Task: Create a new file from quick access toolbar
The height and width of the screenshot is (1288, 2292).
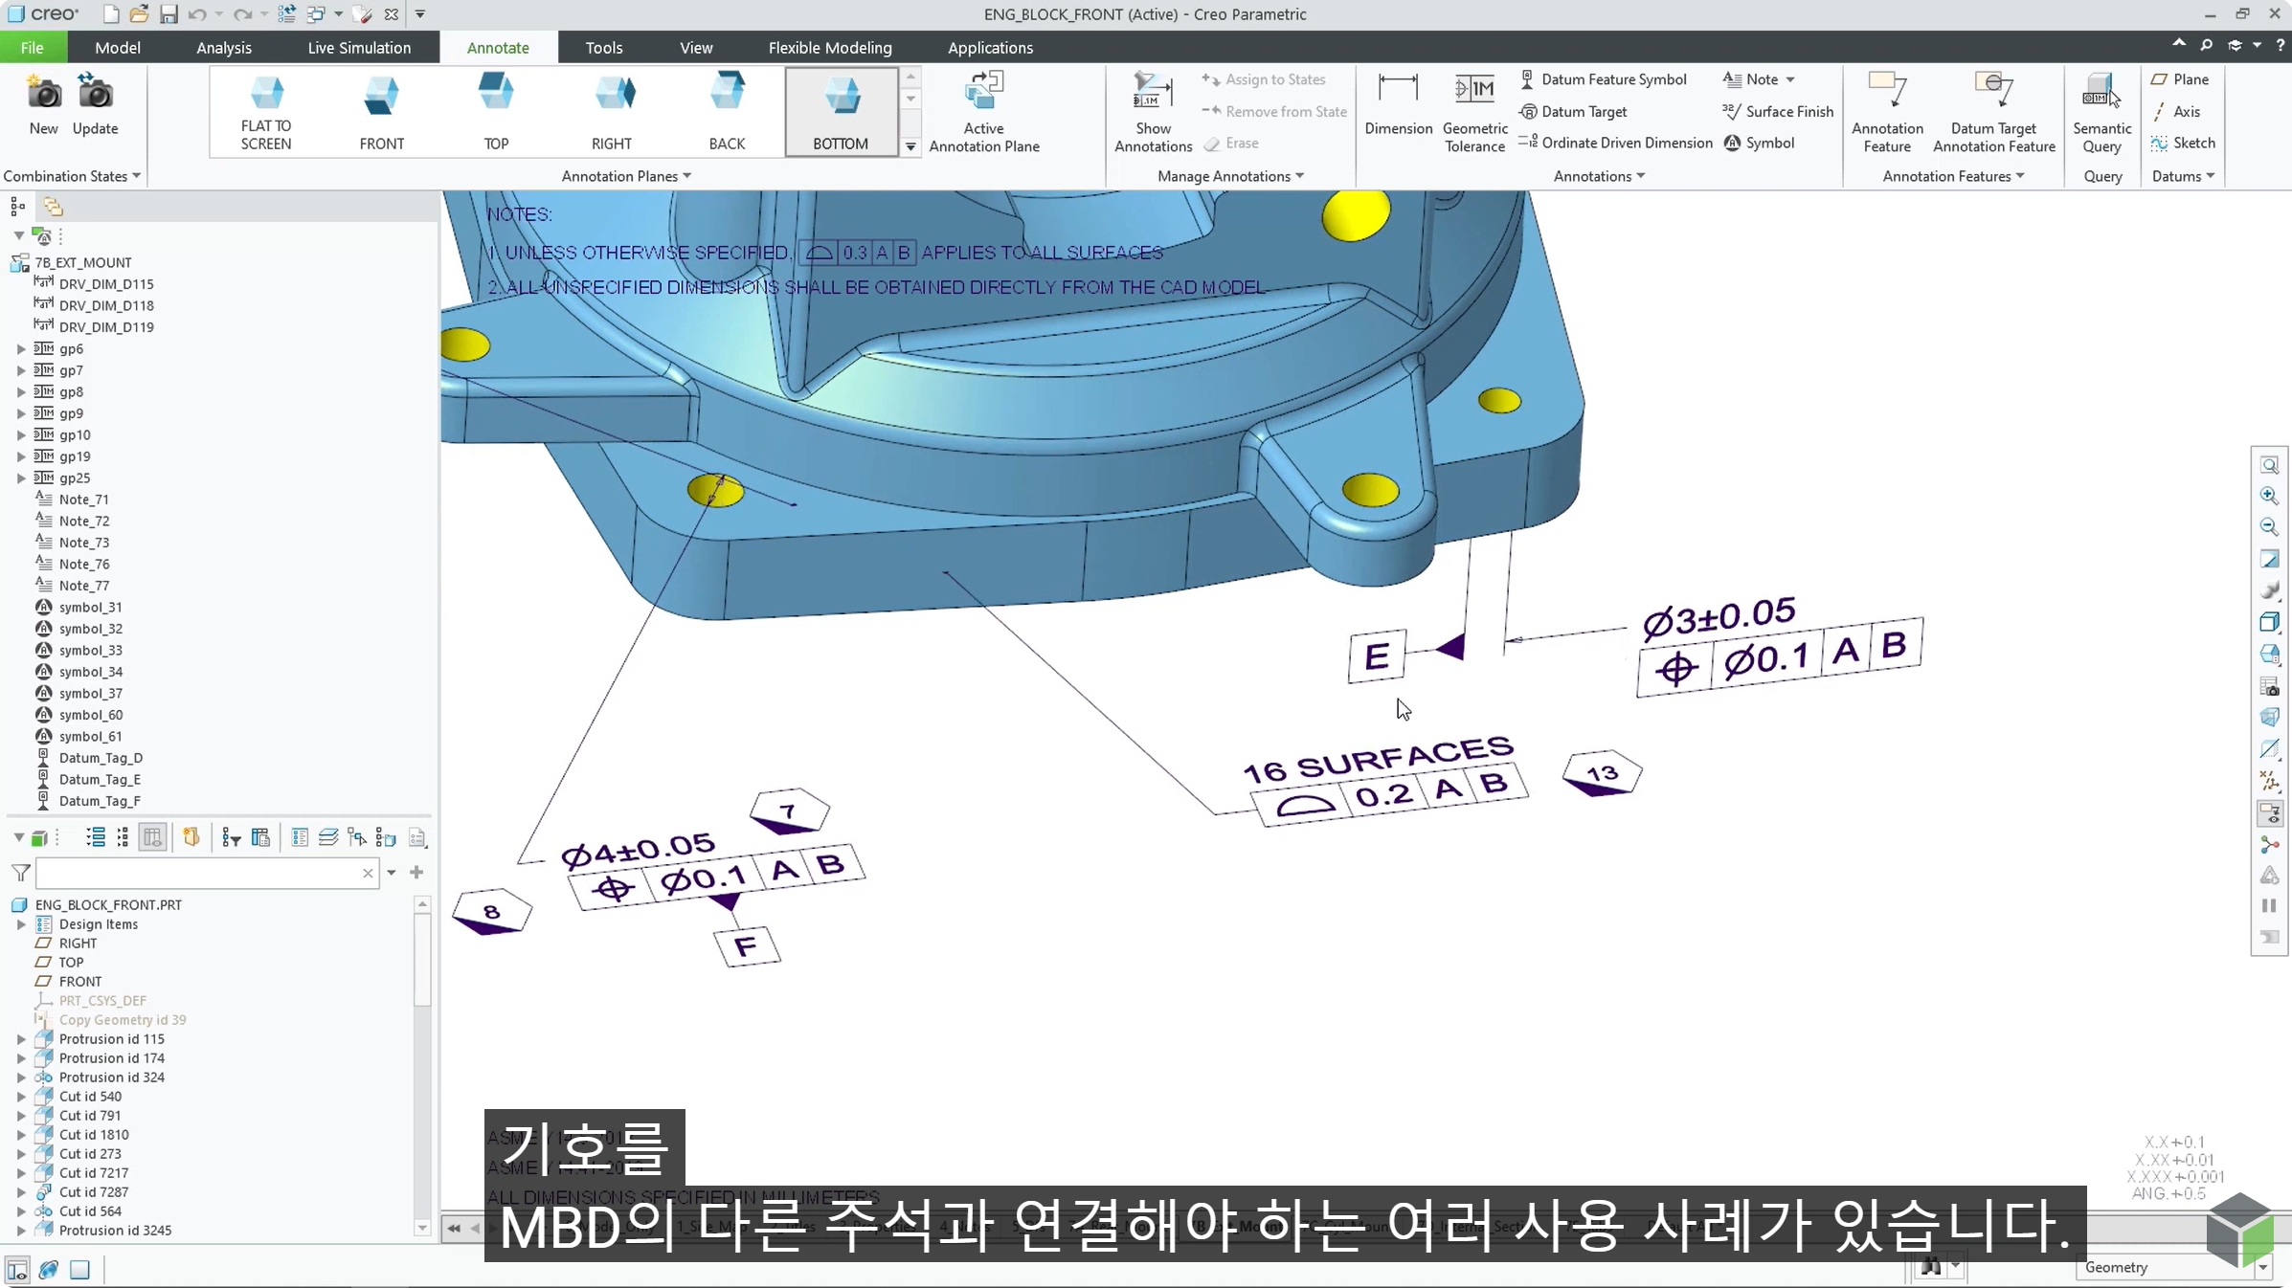Action: pyautogui.click(x=111, y=14)
